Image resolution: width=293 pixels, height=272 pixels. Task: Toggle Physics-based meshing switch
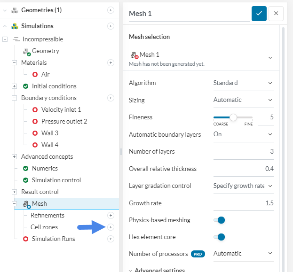[x=219, y=220]
